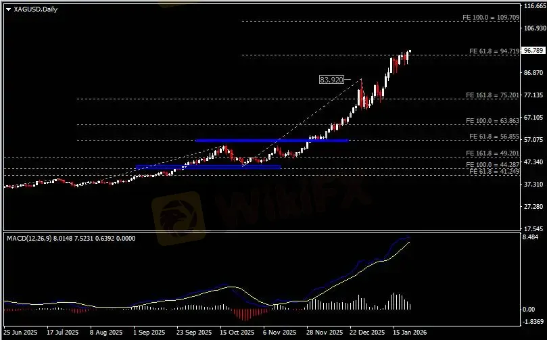This screenshot has width=547, height=340.
Task: Click the 86.870 price scale value
Action: pyautogui.click(x=533, y=73)
